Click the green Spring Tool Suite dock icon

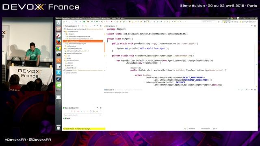click(x=58, y=85)
